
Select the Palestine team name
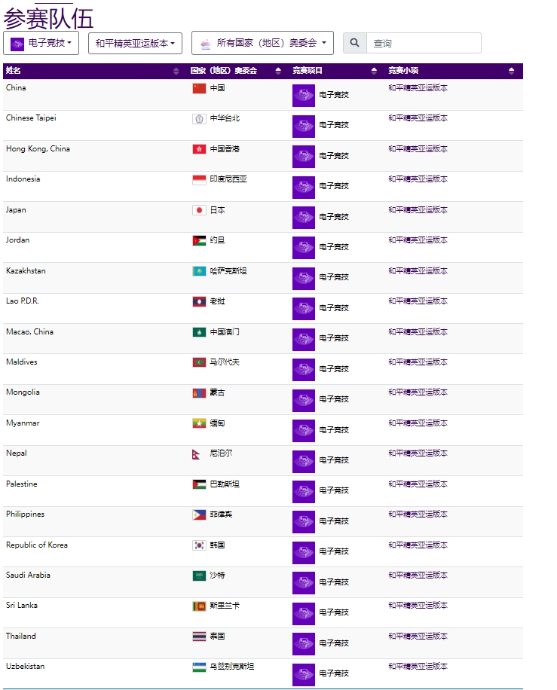click(22, 484)
